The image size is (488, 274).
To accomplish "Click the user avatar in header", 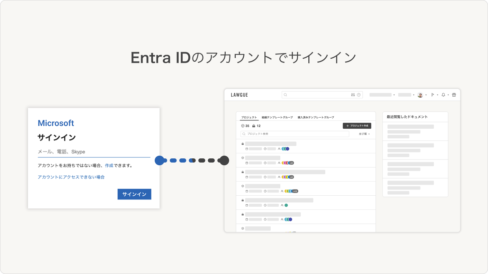I will pos(420,95).
